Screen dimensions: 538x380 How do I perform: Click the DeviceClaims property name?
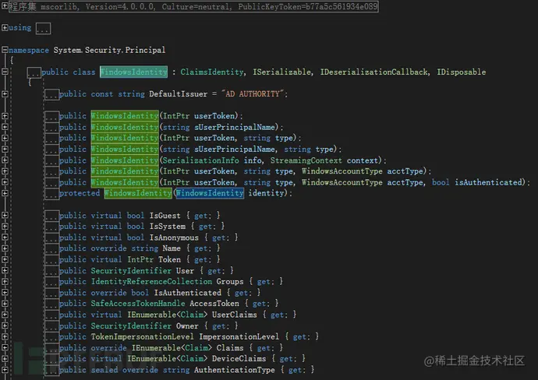239,359
